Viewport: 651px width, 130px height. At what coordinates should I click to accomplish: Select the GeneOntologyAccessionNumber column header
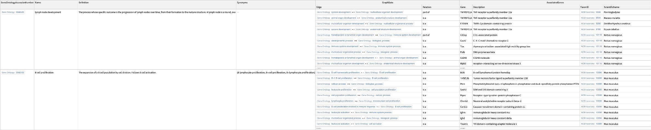pos(17,2)
